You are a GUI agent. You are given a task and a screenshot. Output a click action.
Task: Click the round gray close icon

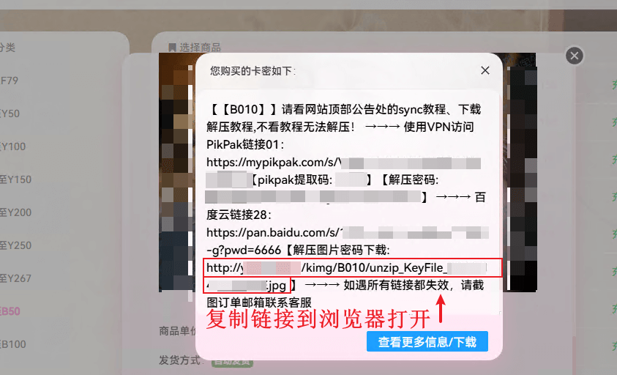point(575,56)
